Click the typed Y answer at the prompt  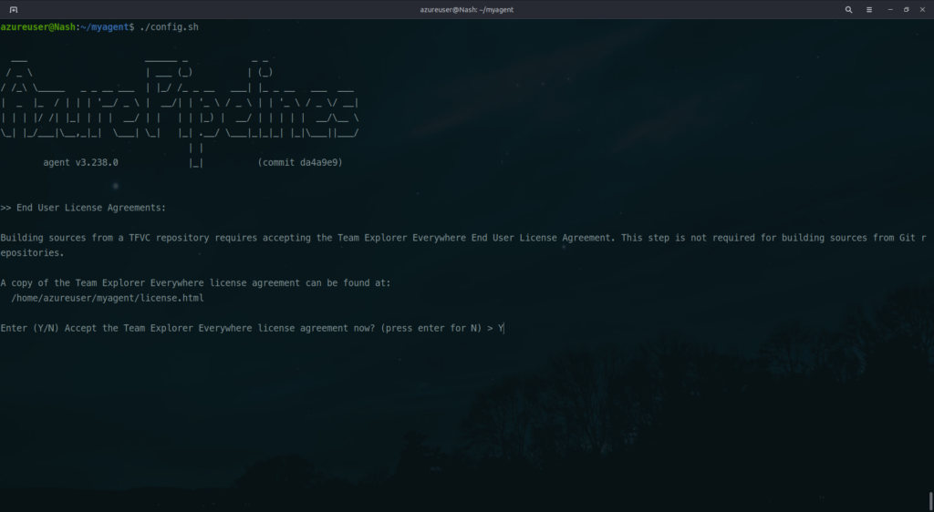point(500,328)
